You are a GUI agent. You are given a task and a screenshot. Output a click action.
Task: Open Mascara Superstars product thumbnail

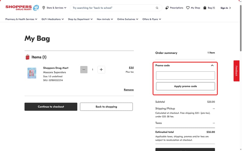click(32, 73)
